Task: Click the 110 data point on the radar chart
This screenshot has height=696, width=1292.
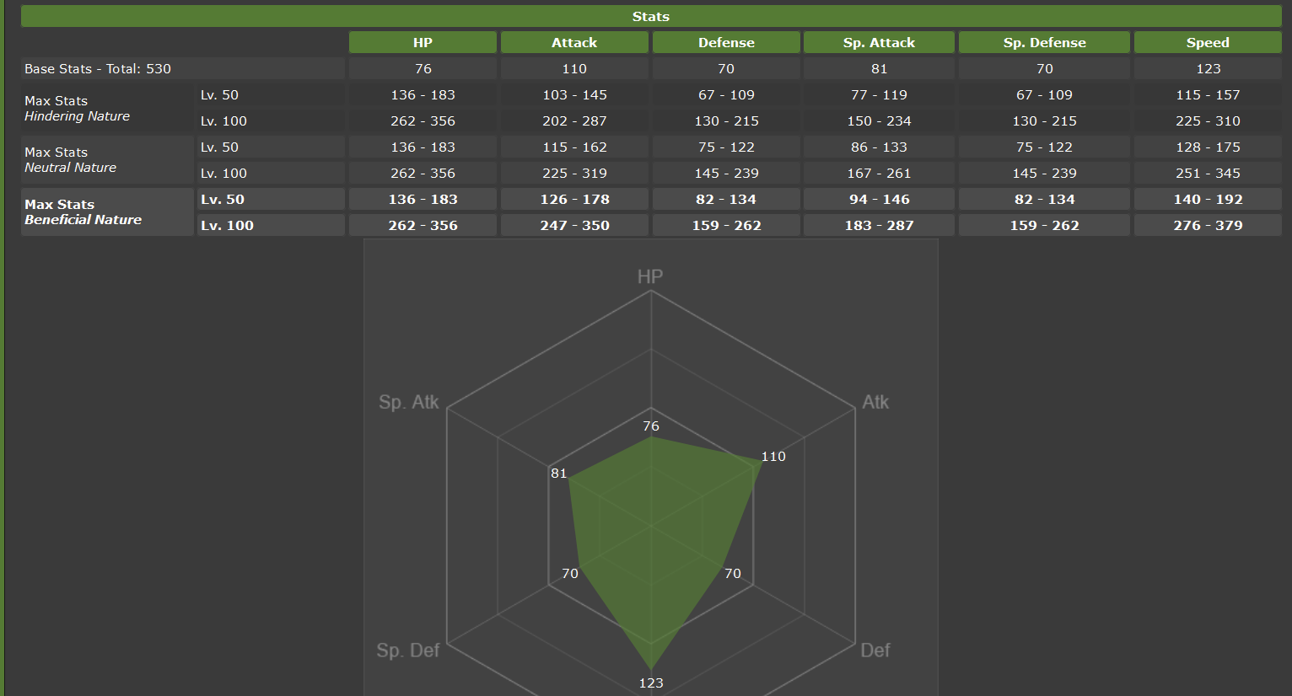Action: click(762, 463)
